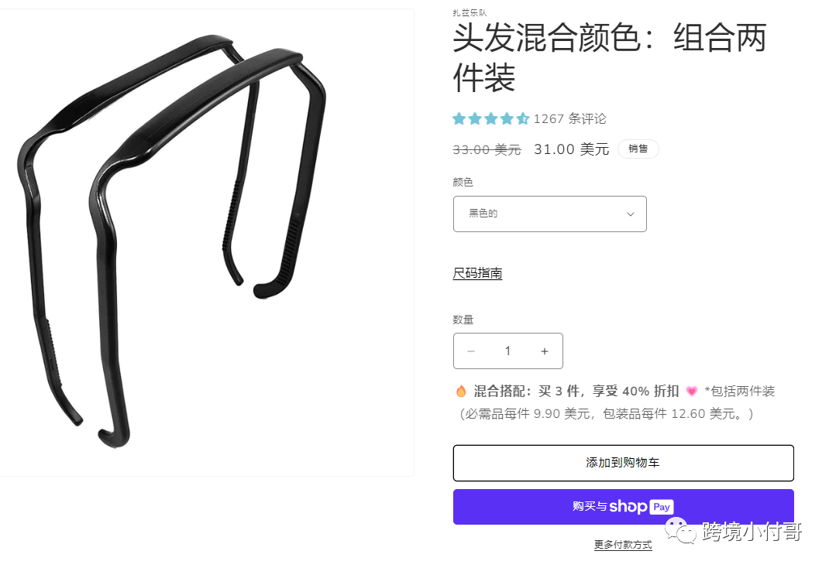Buy with the Shop Pay button
The width and height of the screenshot is (829, 568).
point(624,507)
